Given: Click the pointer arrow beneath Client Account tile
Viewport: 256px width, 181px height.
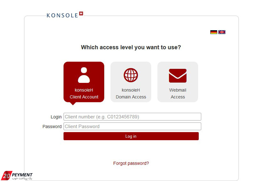Looking at the screenshot, I should tap(73, 104).
